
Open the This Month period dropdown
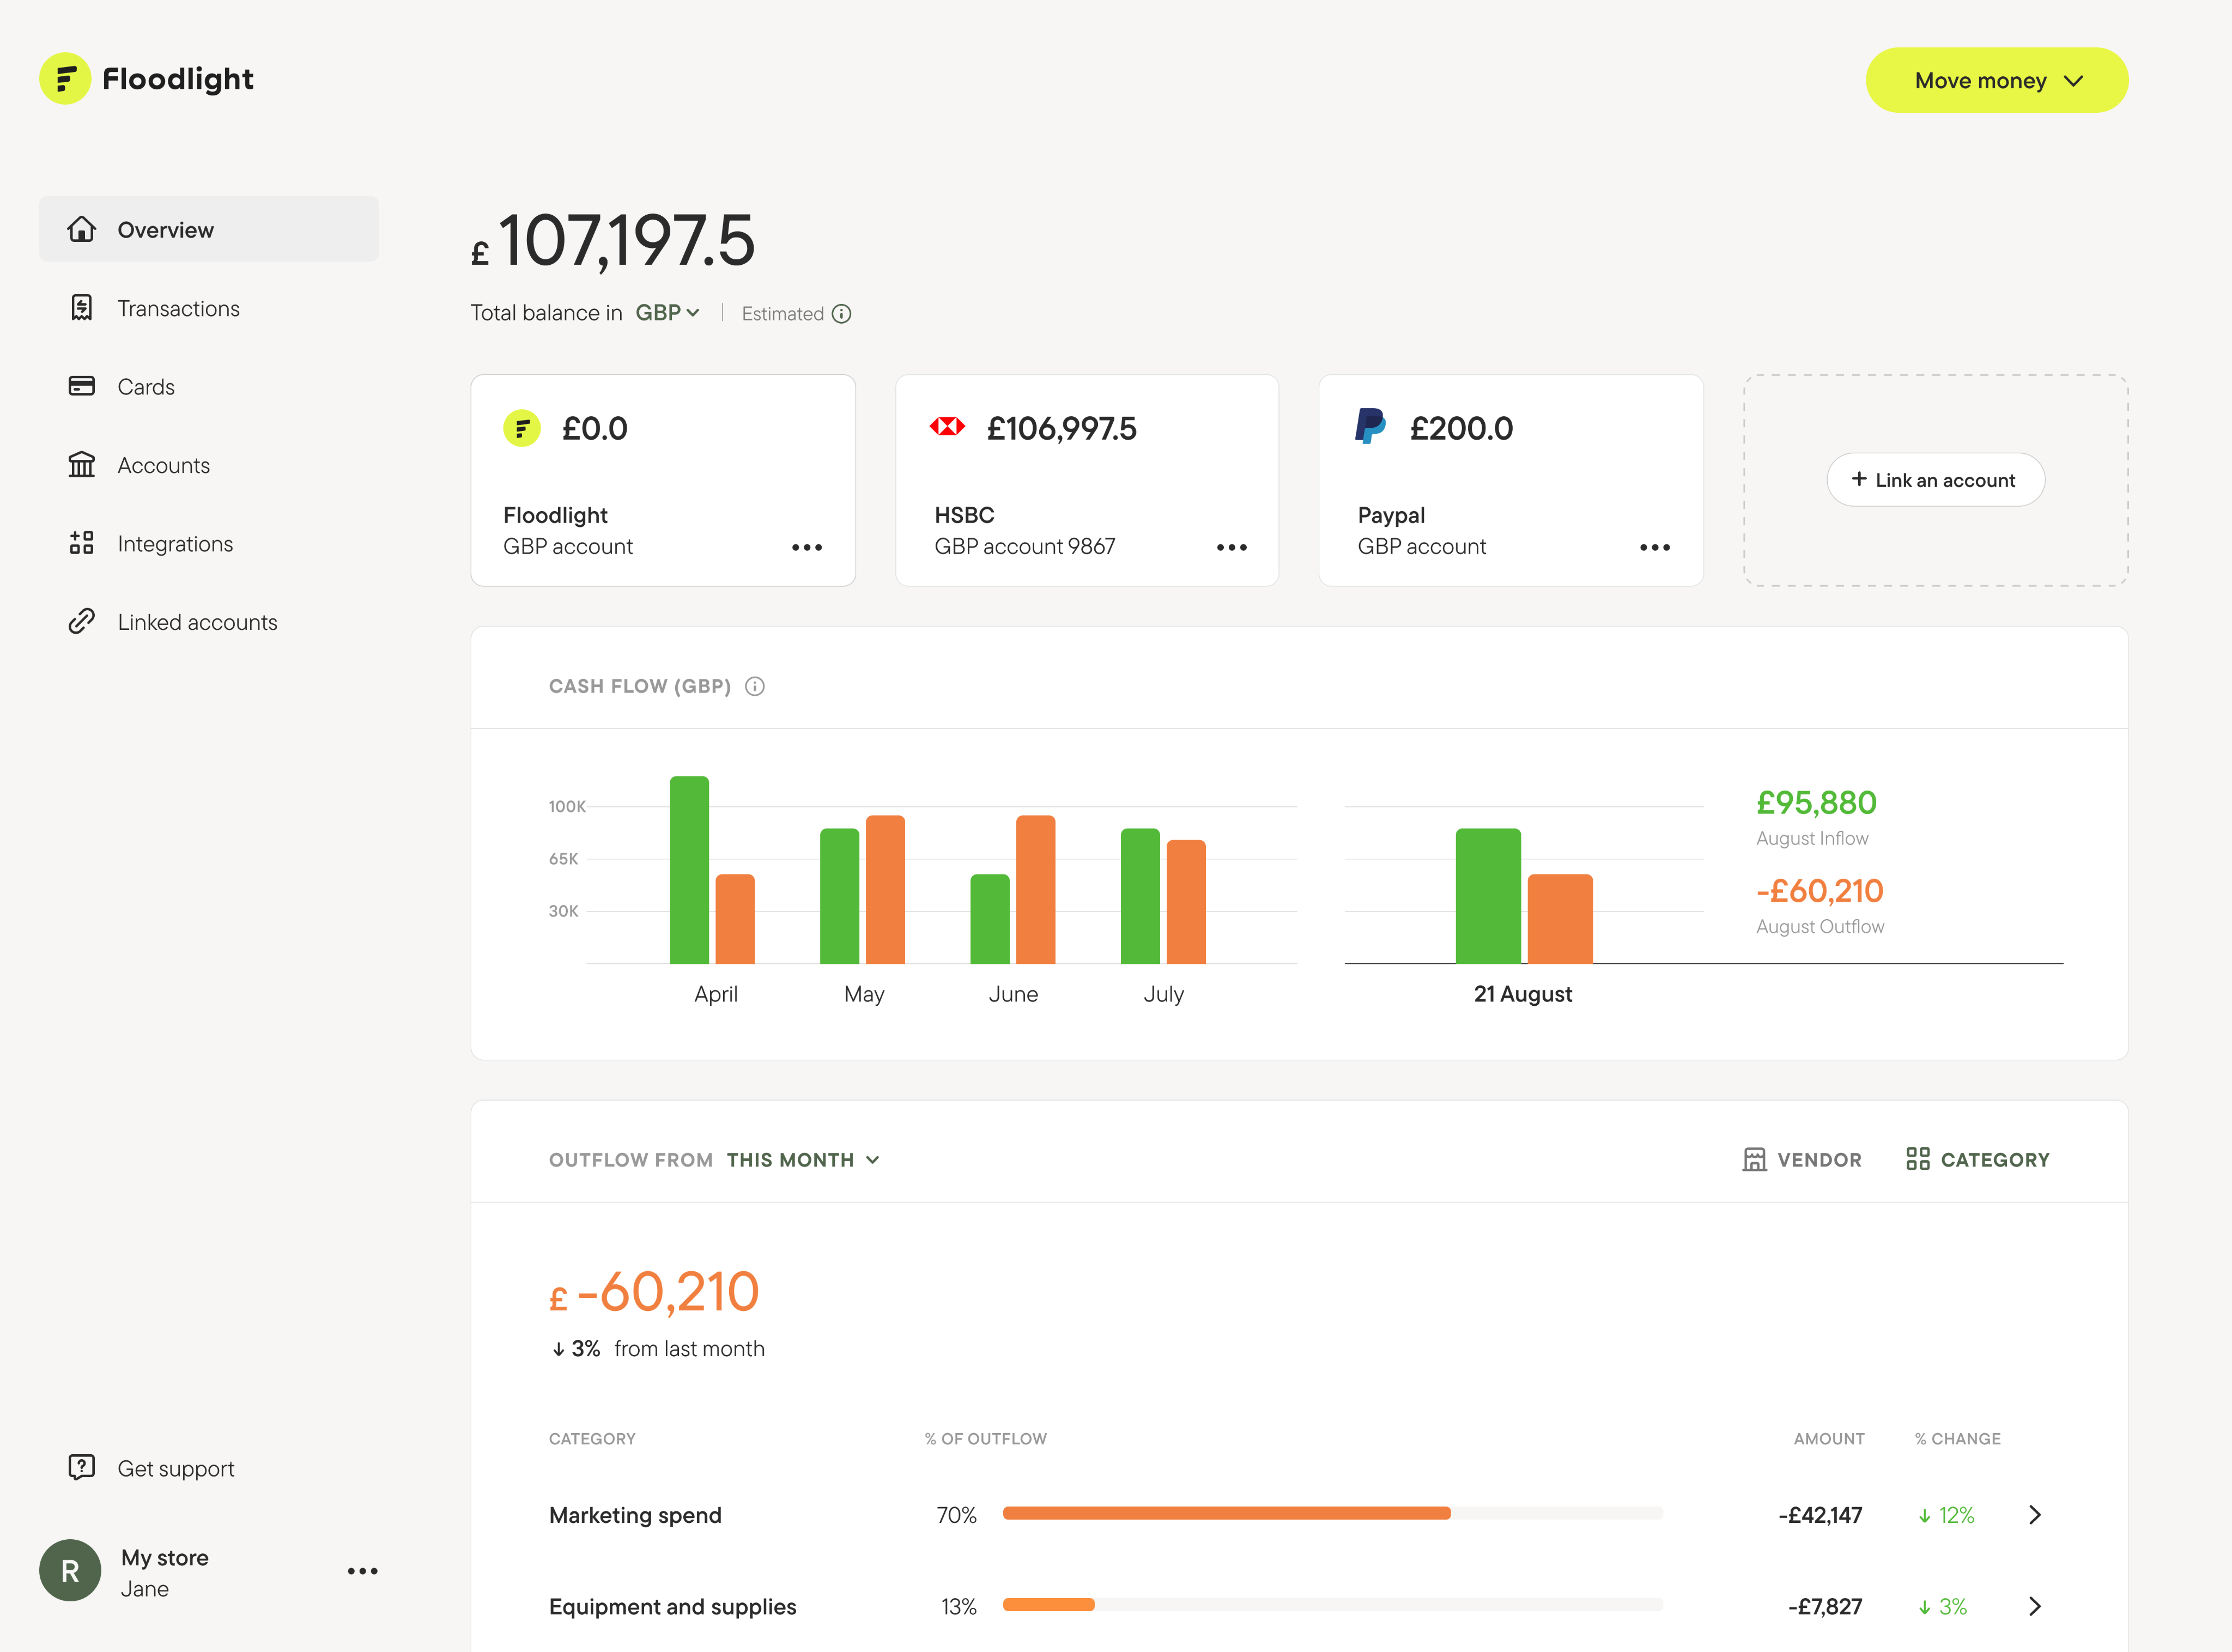click(804, 1160)
